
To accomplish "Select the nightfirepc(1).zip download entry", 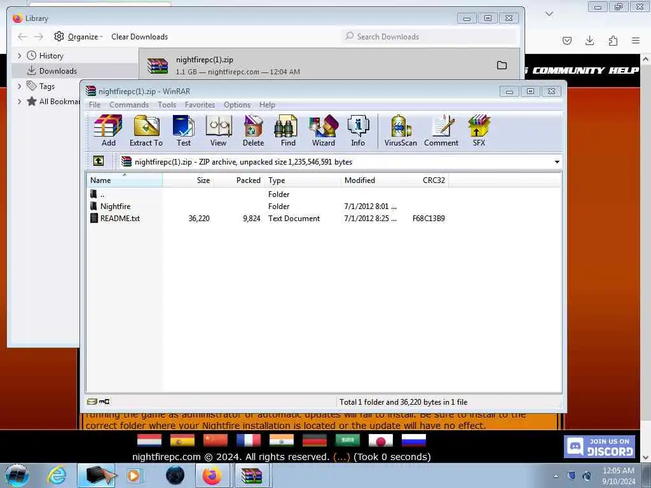I will pos(329,65).
